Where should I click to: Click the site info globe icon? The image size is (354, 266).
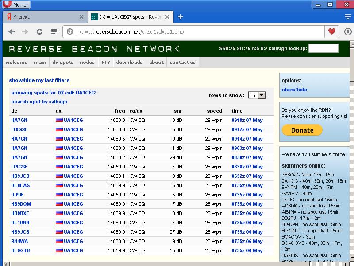[70, 31]
